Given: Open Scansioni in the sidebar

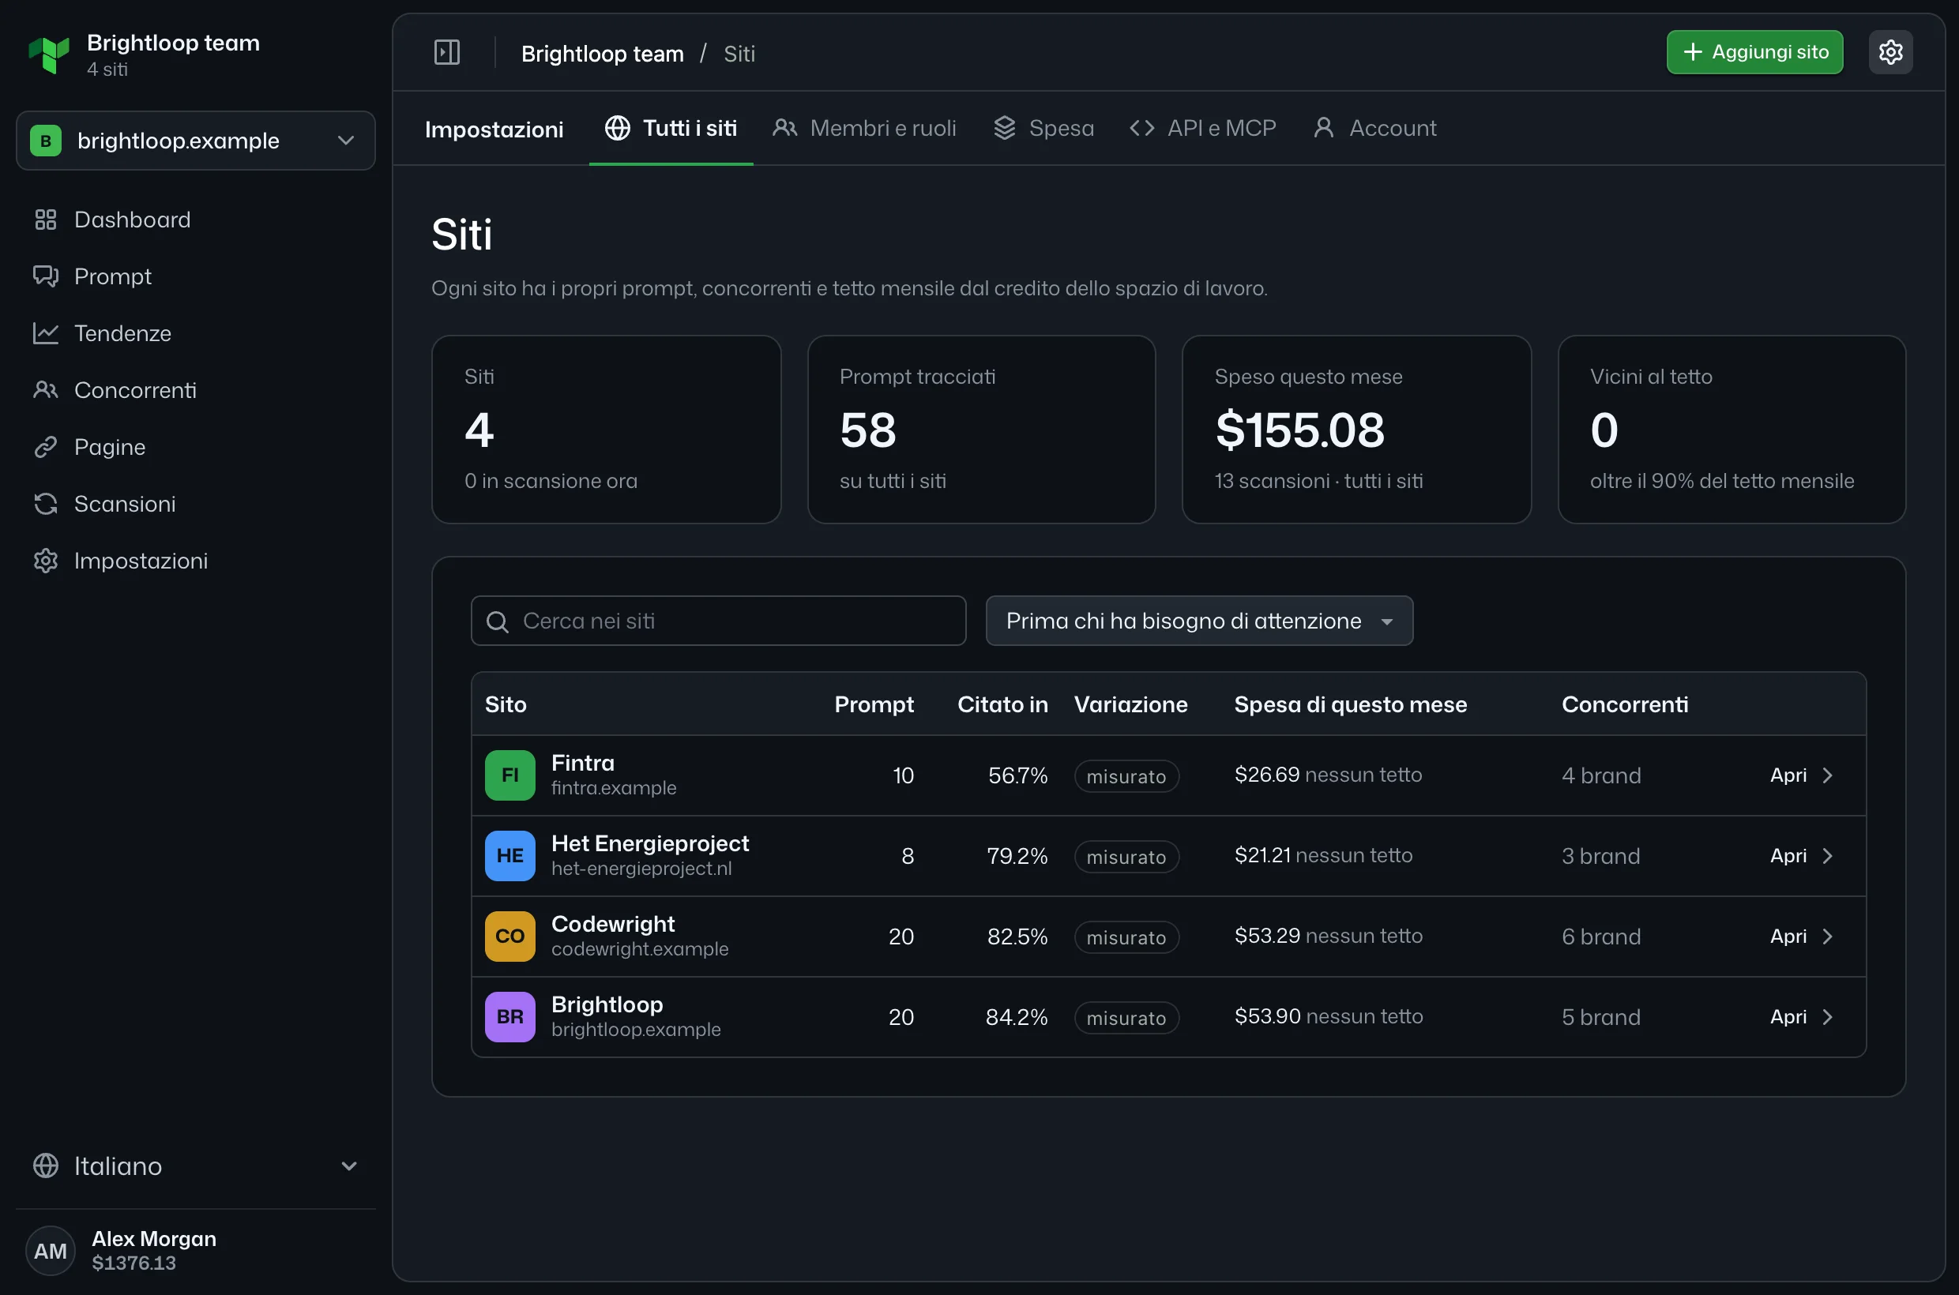Looking at the screenshot, I should [x=196, y=504].
